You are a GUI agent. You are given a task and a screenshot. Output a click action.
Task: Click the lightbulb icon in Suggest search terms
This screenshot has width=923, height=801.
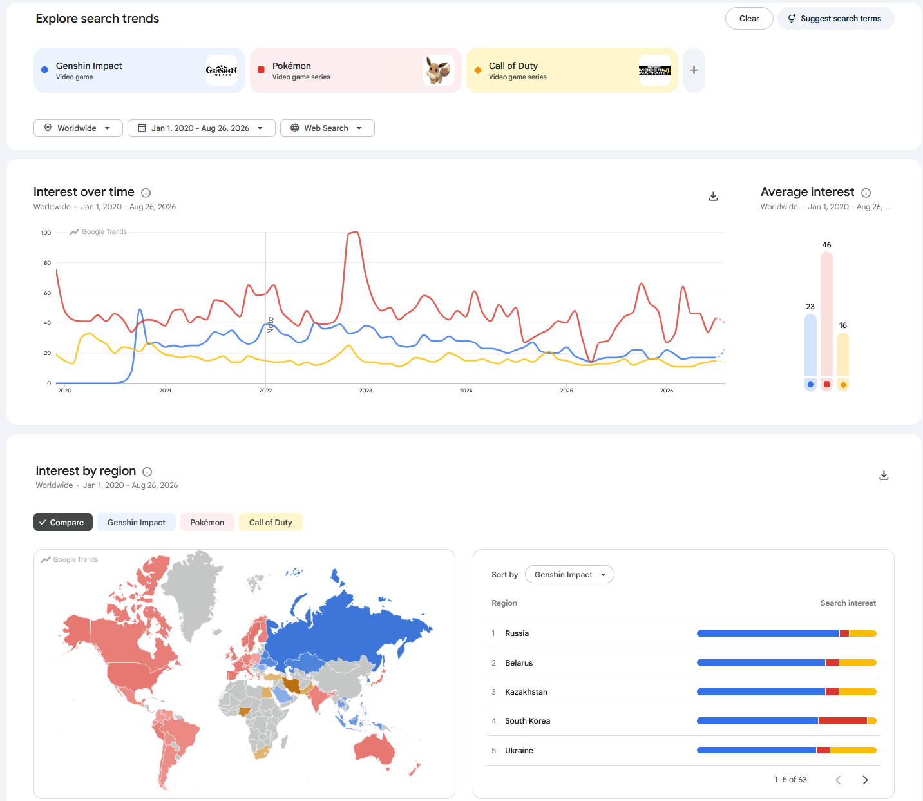[x=792, y=19]
